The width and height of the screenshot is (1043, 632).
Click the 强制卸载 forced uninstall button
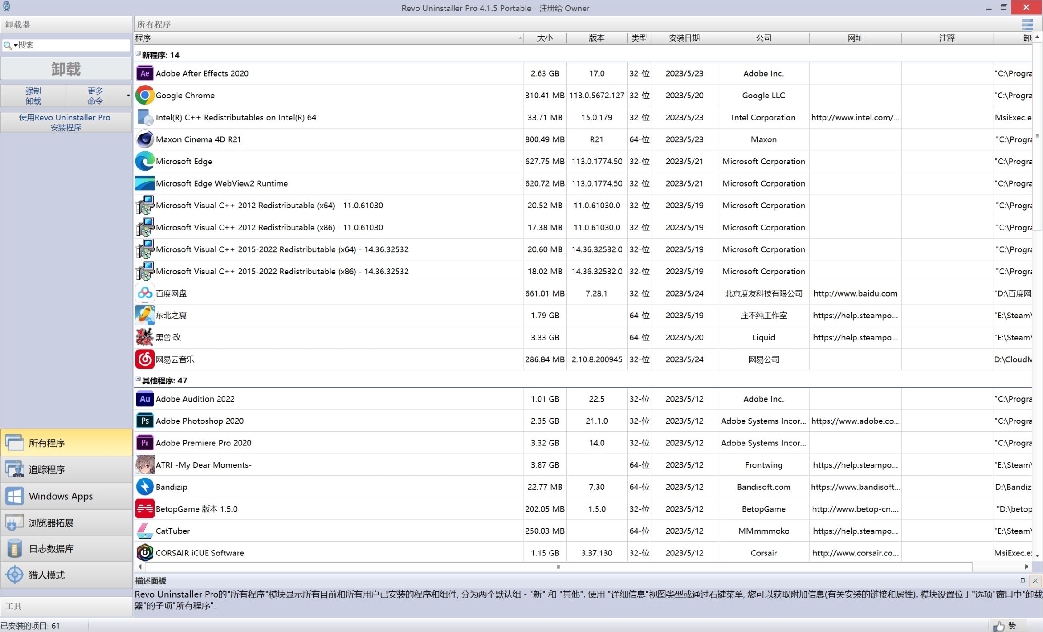tap(33, 96)
